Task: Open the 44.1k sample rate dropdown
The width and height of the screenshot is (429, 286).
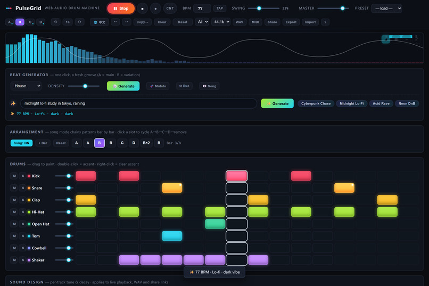Action: (x=221, y=22)
